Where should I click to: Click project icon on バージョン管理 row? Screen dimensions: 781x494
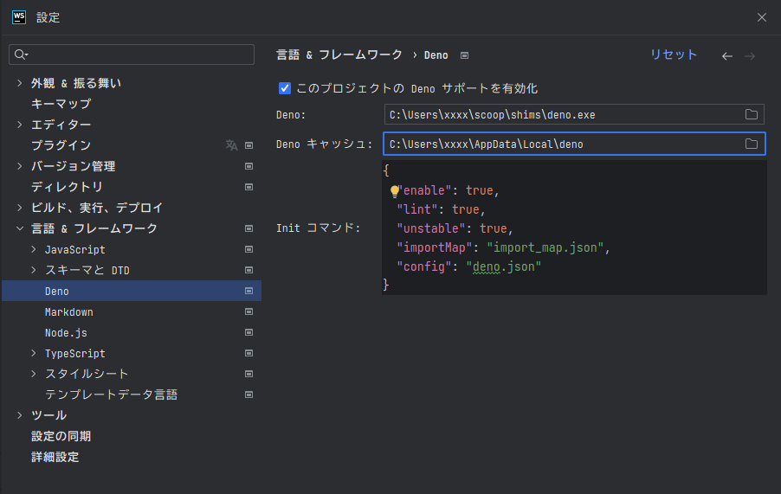249,166
